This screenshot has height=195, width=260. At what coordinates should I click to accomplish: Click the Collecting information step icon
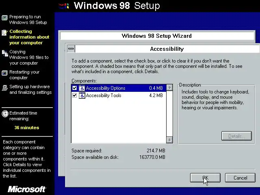(4, 32)
